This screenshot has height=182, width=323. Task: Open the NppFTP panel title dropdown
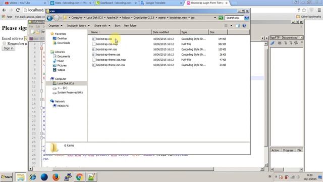pyautogui.click(x=301, y=37)
